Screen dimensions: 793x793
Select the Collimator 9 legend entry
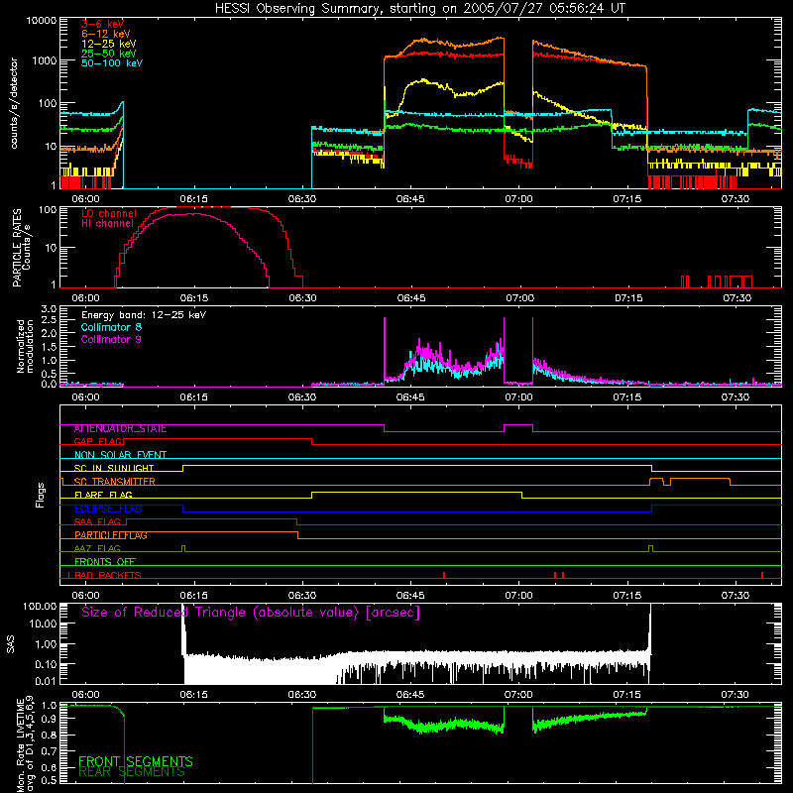111,339
